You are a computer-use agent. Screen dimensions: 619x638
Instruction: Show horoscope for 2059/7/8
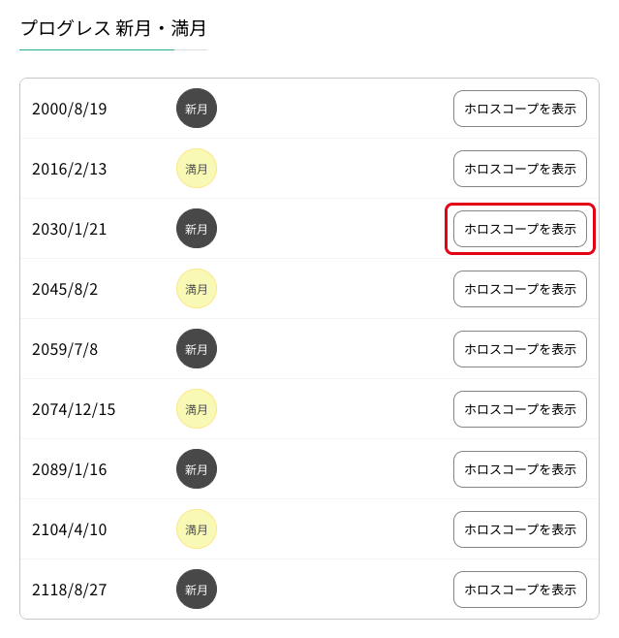click(x=520, y=349)
